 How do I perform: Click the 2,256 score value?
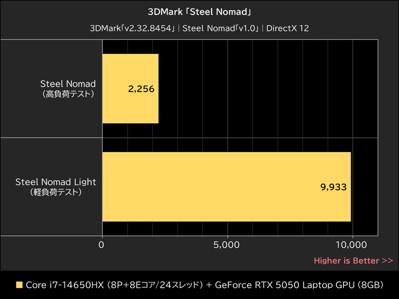click(x=140, y=89)
